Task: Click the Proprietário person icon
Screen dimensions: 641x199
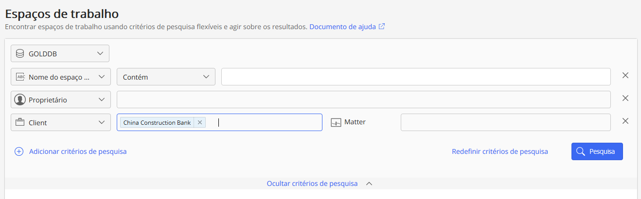Action: point(20,99)
